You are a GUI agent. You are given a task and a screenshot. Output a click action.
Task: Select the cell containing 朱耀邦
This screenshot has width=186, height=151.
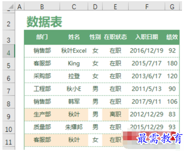tap(74, 127)
